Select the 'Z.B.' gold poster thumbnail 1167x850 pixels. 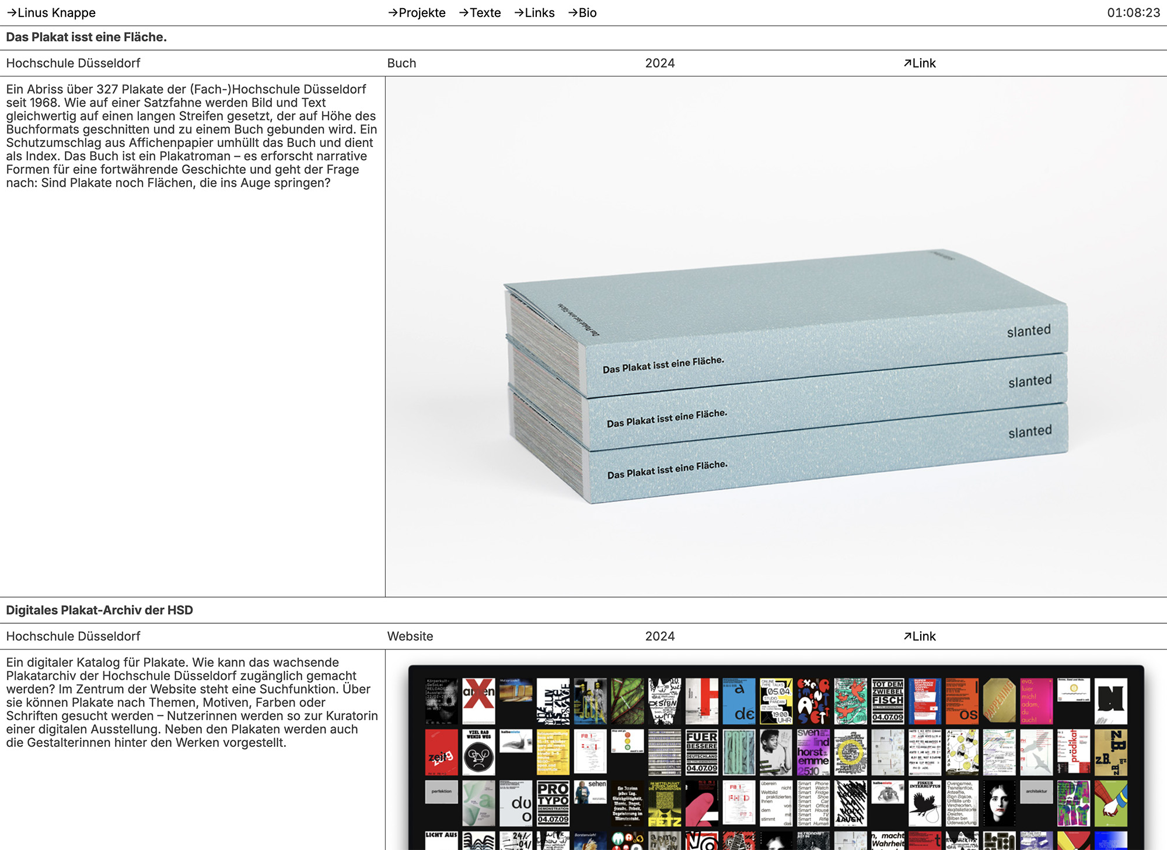1110,752
